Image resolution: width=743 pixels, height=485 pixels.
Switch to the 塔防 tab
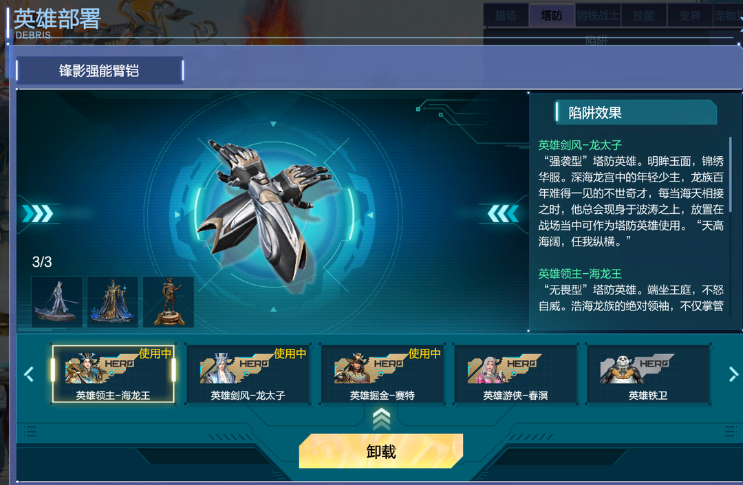point(552,15)
